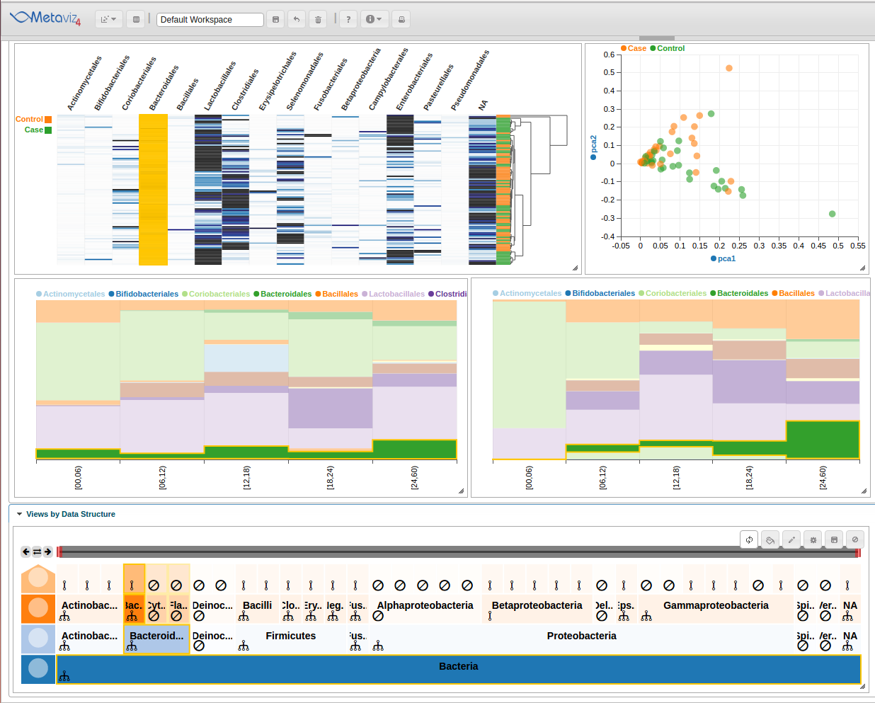Screen dimensions: 875x703
Task: Click the orange Control color swatch
Action: 48,120
